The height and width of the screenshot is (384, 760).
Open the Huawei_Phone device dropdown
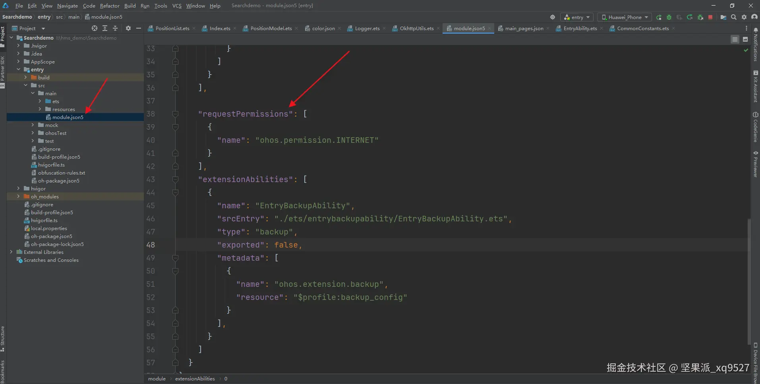coord(625,17)
